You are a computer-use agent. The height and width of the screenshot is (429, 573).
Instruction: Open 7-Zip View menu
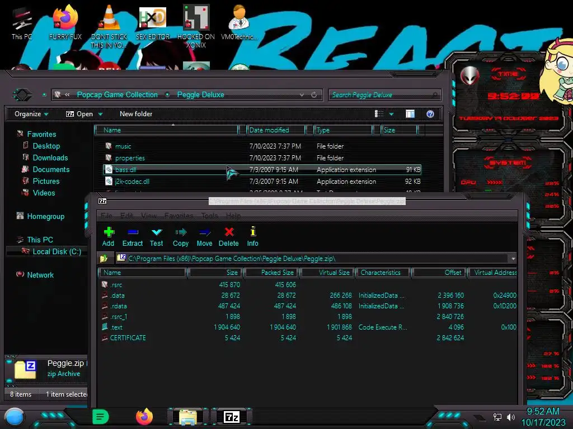149,216
